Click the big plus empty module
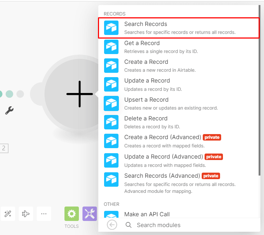Image resolution: width=264 pixels, height=235 pixels. 79,94
